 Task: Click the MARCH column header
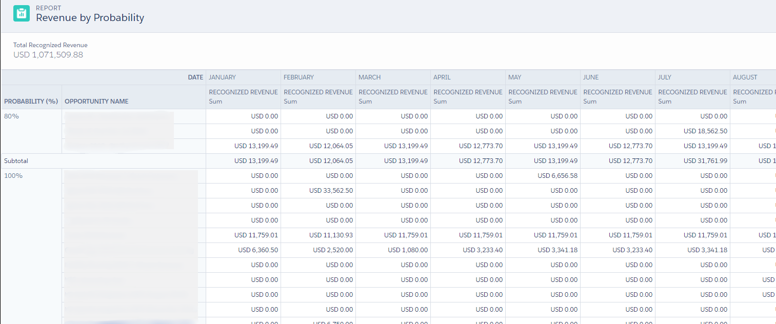click(370, 77)
